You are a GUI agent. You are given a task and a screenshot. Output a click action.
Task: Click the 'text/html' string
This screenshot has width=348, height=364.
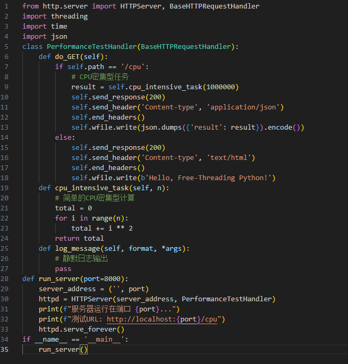(231, 157)
